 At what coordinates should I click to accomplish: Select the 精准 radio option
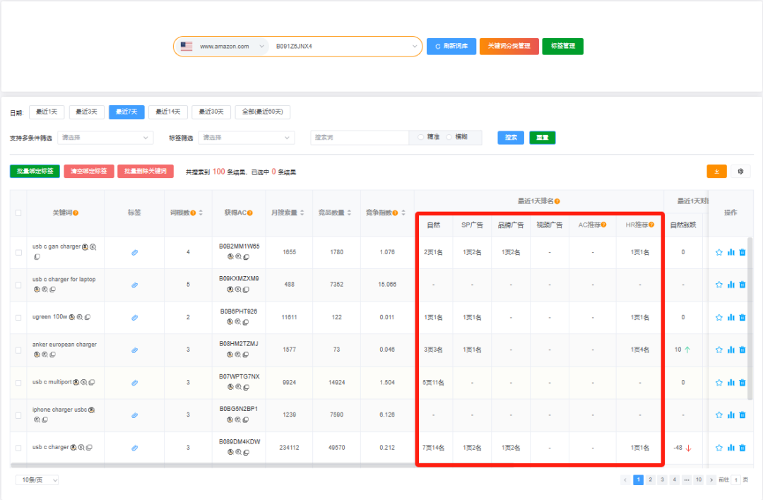421,137
